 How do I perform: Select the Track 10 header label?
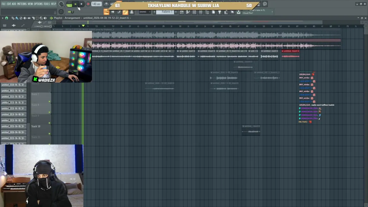pos(36,126)
